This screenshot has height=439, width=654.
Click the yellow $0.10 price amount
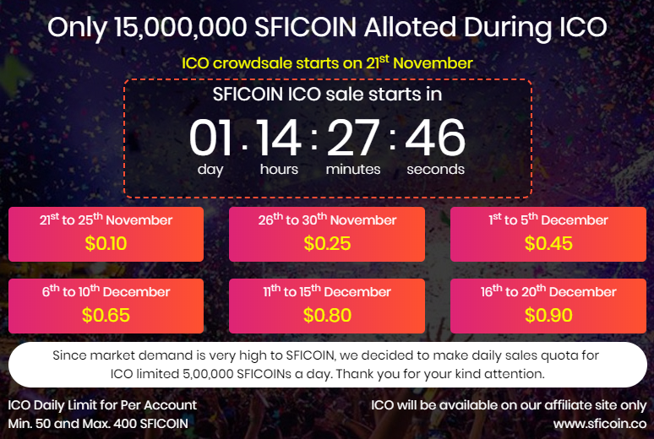(x=106, y=244)
